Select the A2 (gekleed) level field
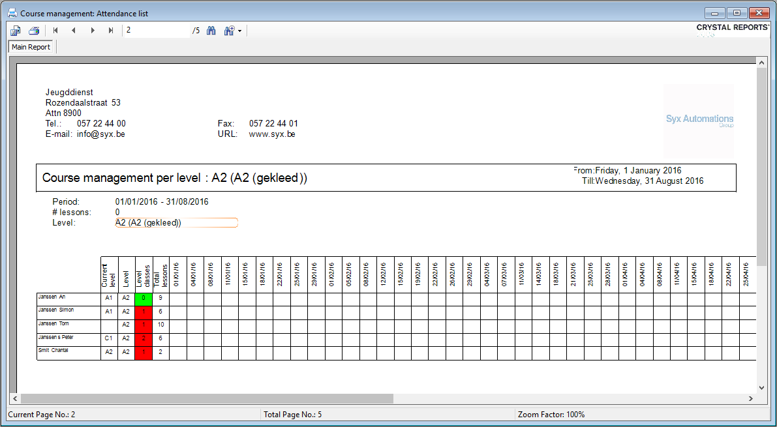This screenshot has height=427, width=777. pos(176,223)
